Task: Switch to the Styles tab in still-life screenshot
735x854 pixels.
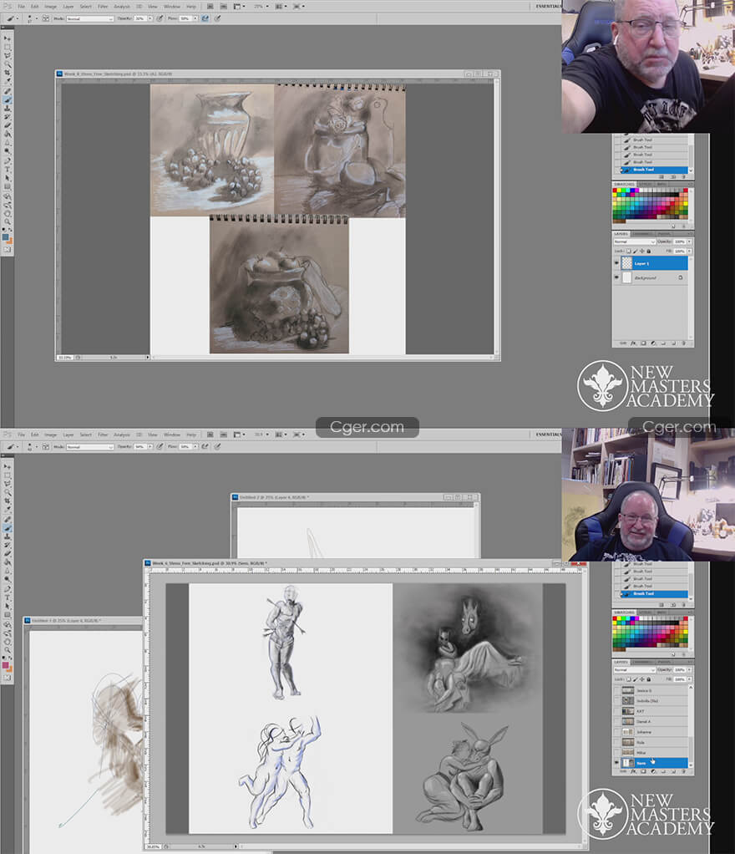Action: [645, 184]
